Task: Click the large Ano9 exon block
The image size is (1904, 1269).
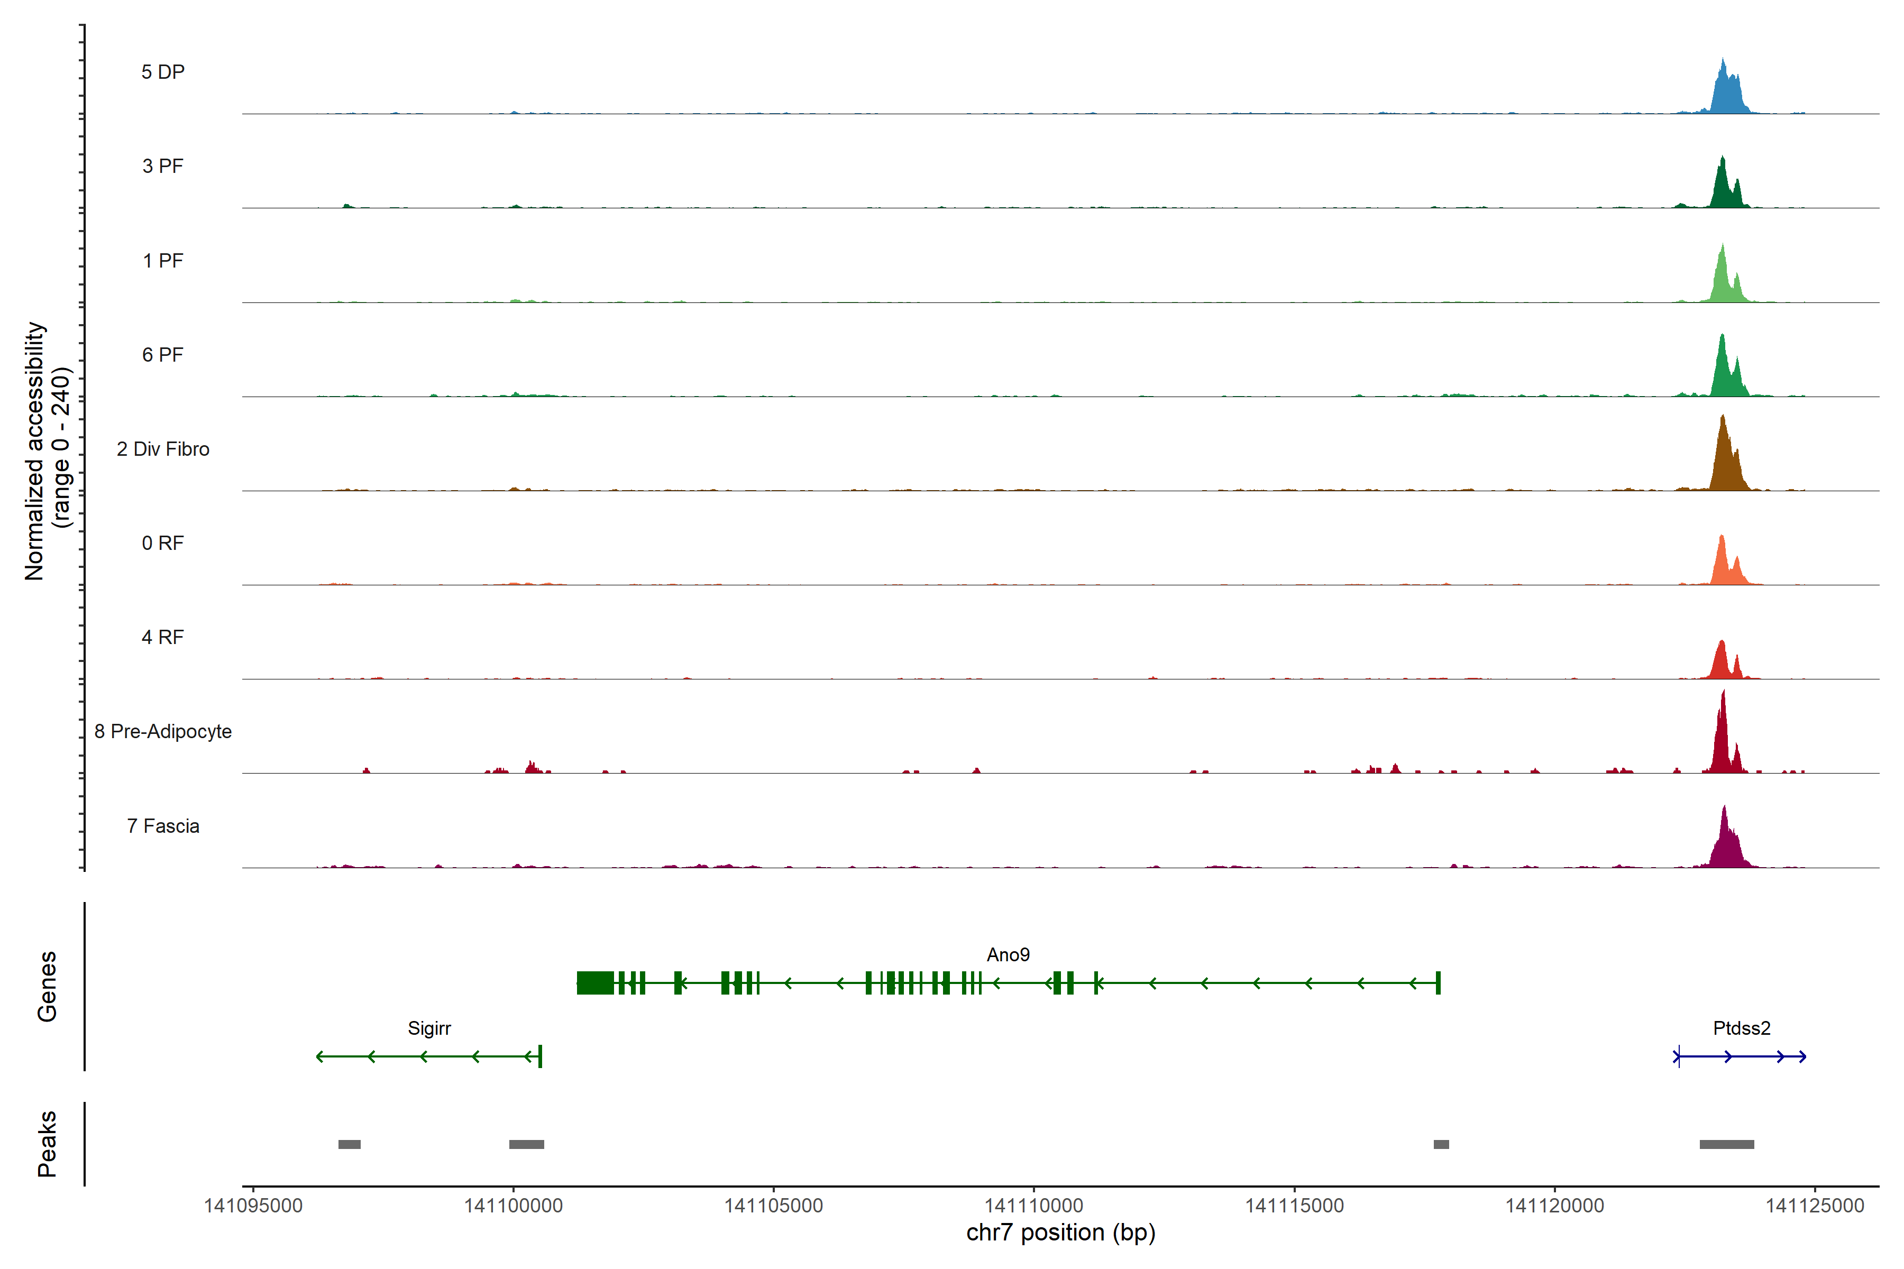Action: pyautogui.click(x=596, y=983)
